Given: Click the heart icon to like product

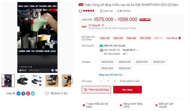Looking at the screenshot, I should [47, 93].
